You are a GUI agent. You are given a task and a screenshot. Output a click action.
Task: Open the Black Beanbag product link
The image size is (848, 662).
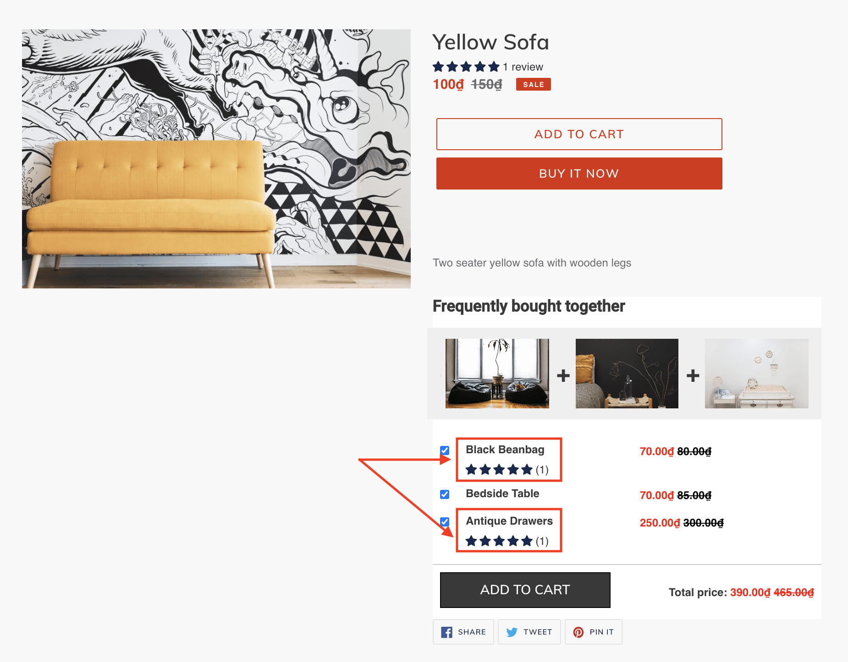(505, 450)
